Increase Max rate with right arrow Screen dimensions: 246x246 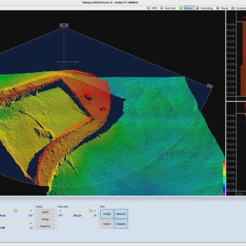point(95,211)
